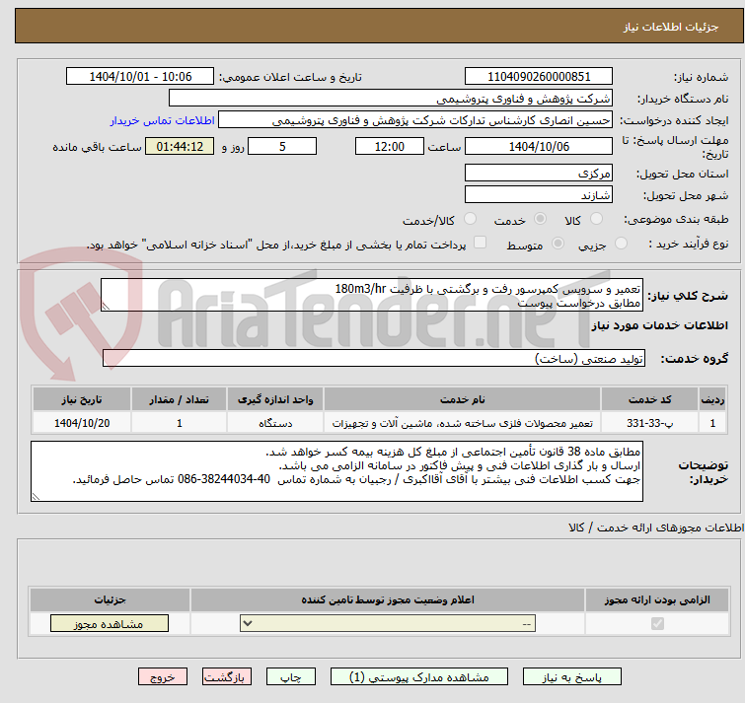745x703 pixels.
Task: Click the ردیف column header
Action: pyautogui.click(x=712, y=399)
